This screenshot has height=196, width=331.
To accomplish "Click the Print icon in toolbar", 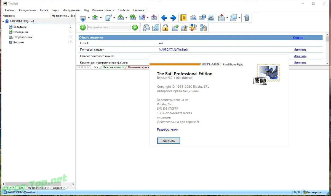I will (x=211, y=18).
